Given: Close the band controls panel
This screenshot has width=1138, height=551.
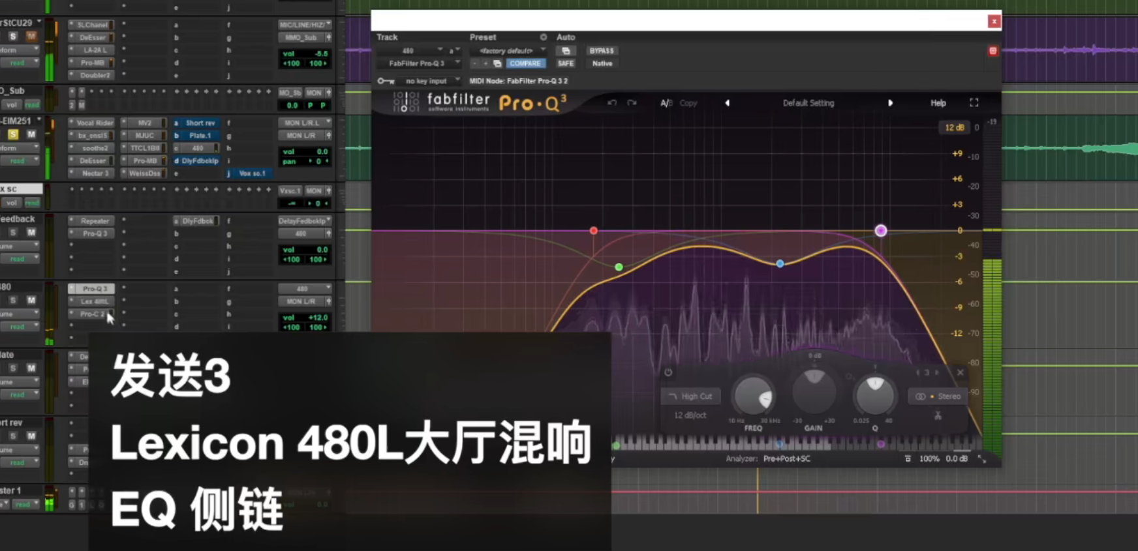Looking at the screenshot, I should point(960,372).
